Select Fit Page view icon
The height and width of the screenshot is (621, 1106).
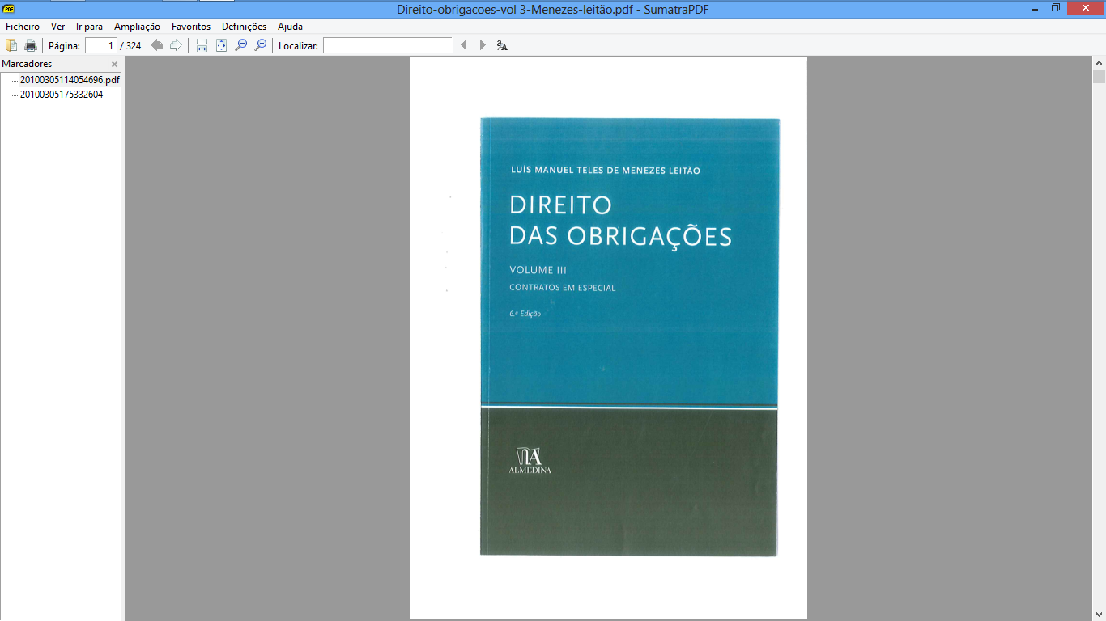221,45
